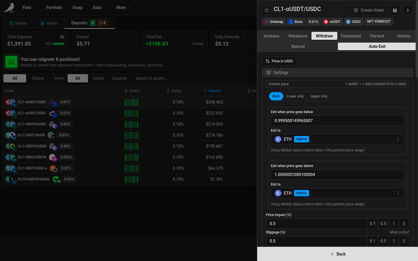This screenshot has width=418, height=261.
Task: Click the 95% Total Deposits progress bar
Action: tap(59, 44)
